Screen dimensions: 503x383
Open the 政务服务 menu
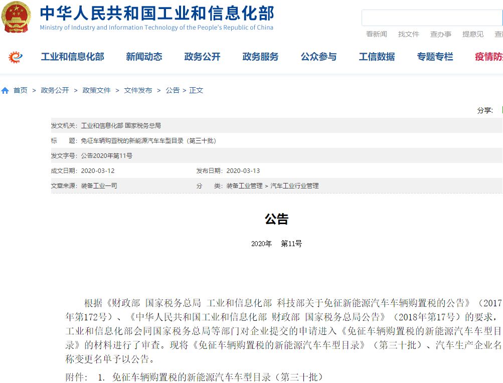click(x=260, y=57)
